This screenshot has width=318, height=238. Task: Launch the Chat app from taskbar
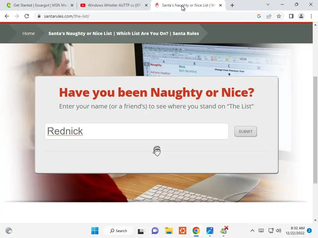[x=155, y=231]
